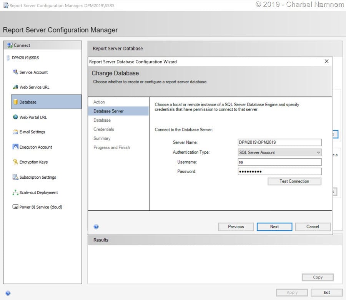This screenshot has width=346, height=300.
Task: Click the Results section header
Action: (101, 240)
